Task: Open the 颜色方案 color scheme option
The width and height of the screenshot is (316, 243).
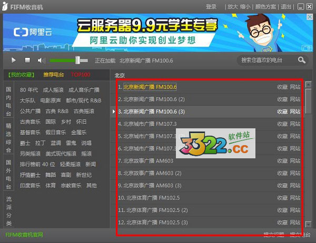Action: (x=265, y=7)
